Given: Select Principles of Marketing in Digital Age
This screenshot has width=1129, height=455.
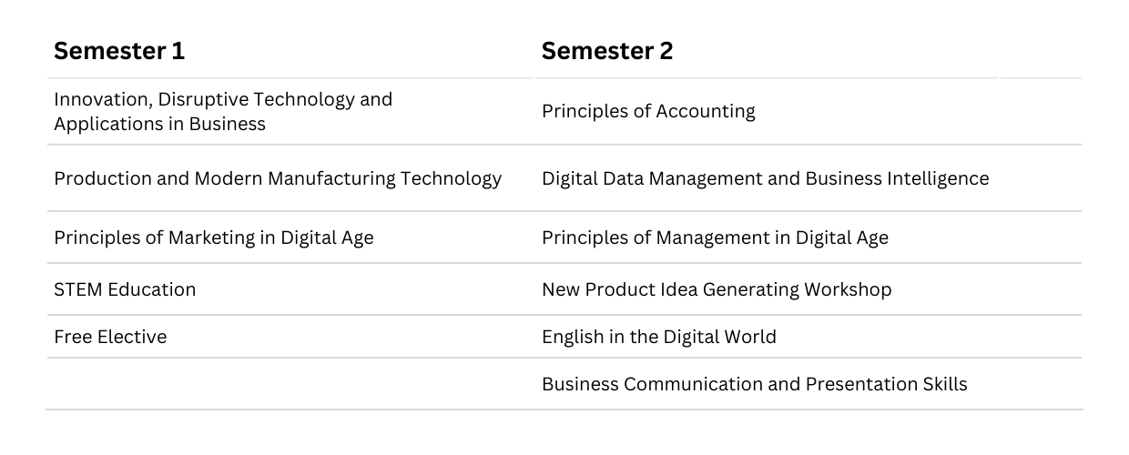Looking at the screenshot, I should coord(214,238).
